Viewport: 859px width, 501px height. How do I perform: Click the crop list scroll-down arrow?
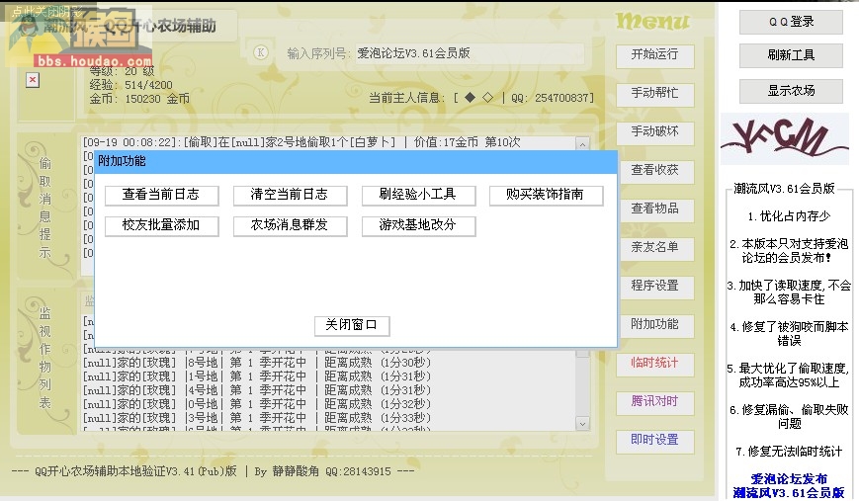point(582,423)
